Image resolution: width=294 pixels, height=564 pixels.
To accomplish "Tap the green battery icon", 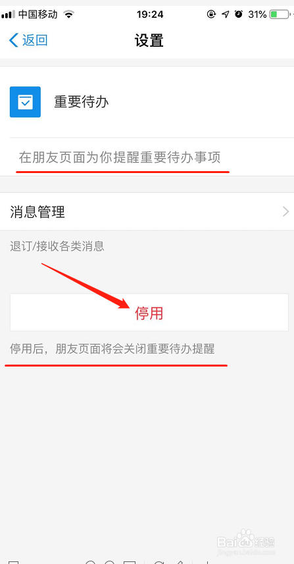I will pos(280,14).
